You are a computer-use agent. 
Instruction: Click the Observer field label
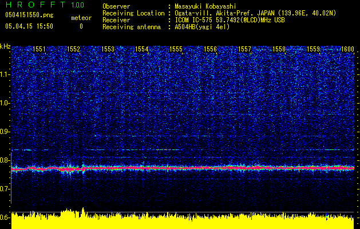coord(116,6)
